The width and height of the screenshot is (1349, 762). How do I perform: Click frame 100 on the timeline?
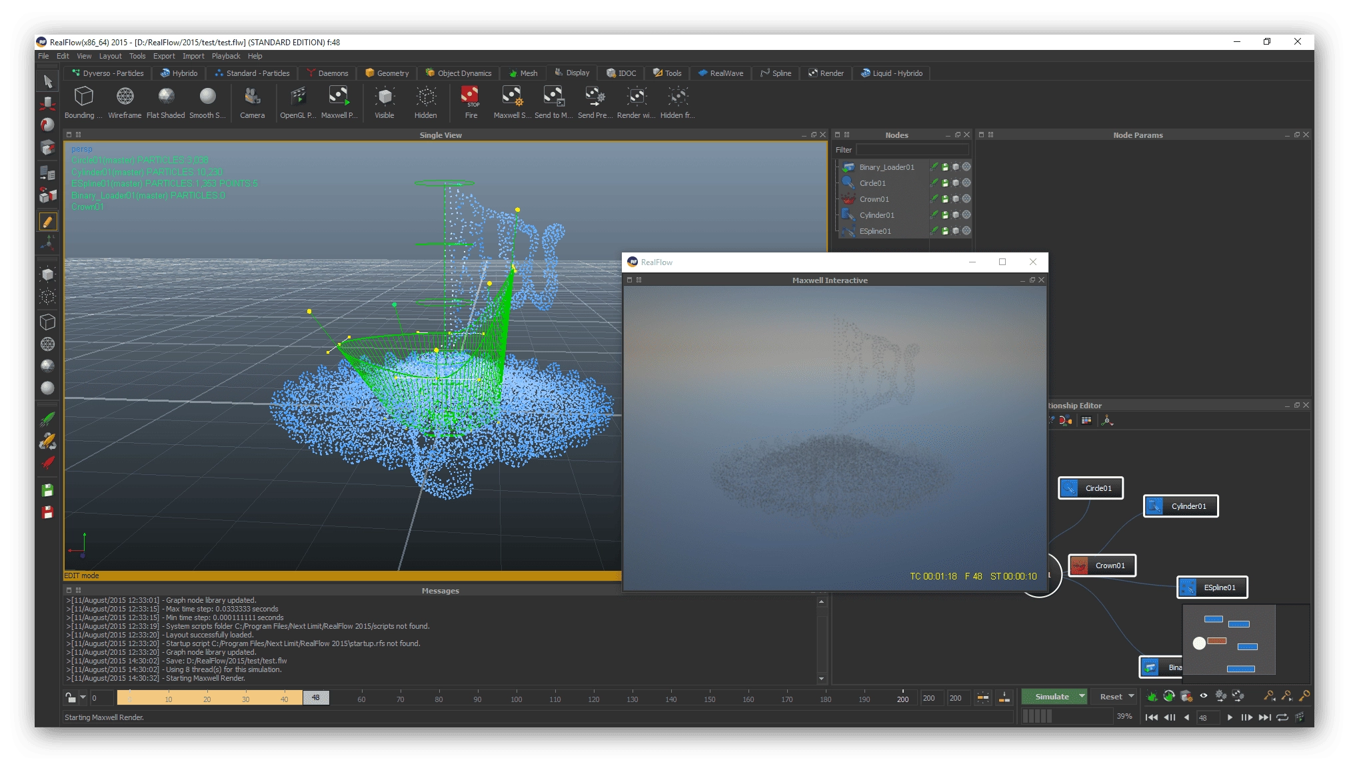point(517,699)
